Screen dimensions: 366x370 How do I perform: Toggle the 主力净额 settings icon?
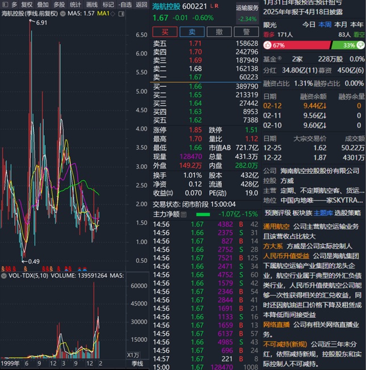tap(184, 215)
